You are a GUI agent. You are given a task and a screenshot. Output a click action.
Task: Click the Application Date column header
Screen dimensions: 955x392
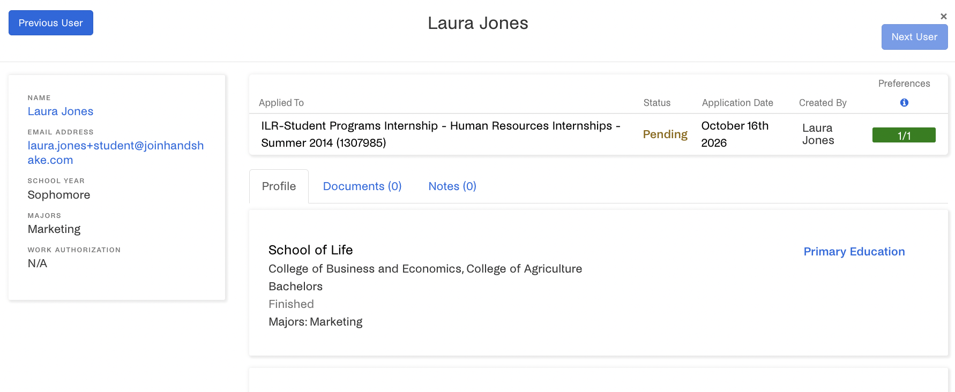(737, 103)
